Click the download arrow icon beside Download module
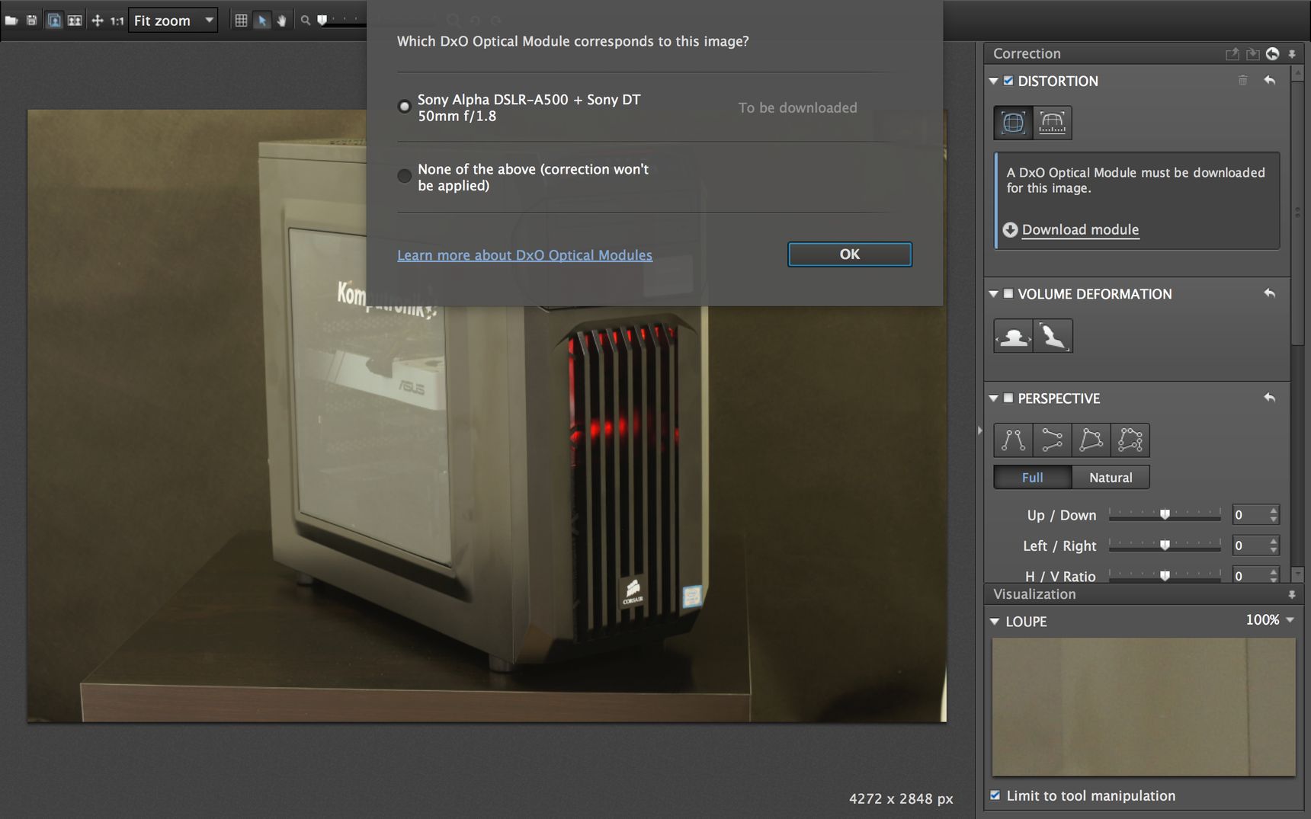Image resolution: width=1311 pixels, height=819 pixels. click(x=1010, y=230)
